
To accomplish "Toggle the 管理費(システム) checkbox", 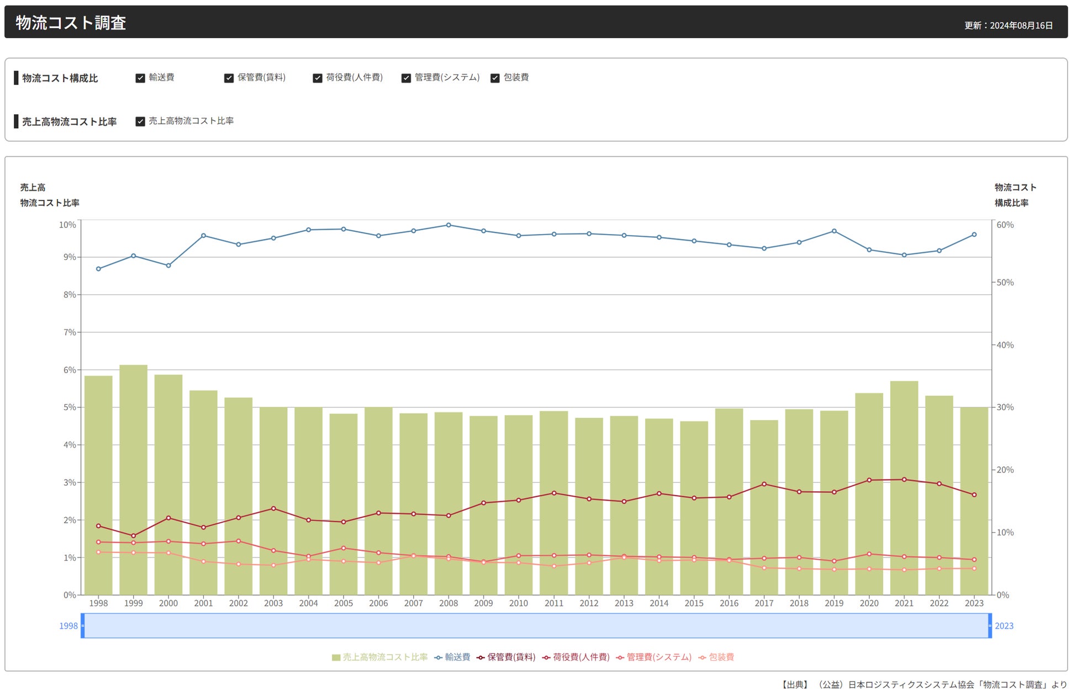I will click(x=406, y=78).
